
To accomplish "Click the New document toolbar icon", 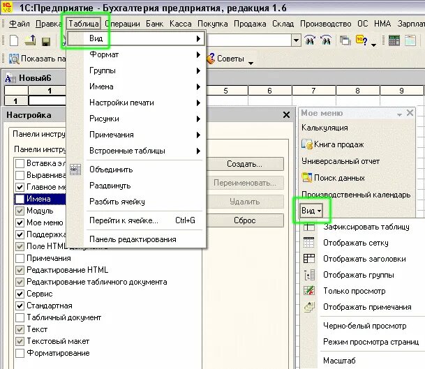I will (x=14, y=40).
